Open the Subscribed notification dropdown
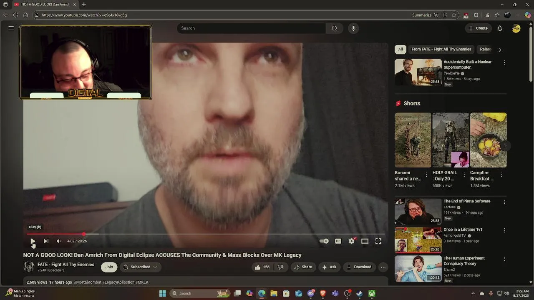This screenshot has height=300, width=534. [x=141, y=267]
